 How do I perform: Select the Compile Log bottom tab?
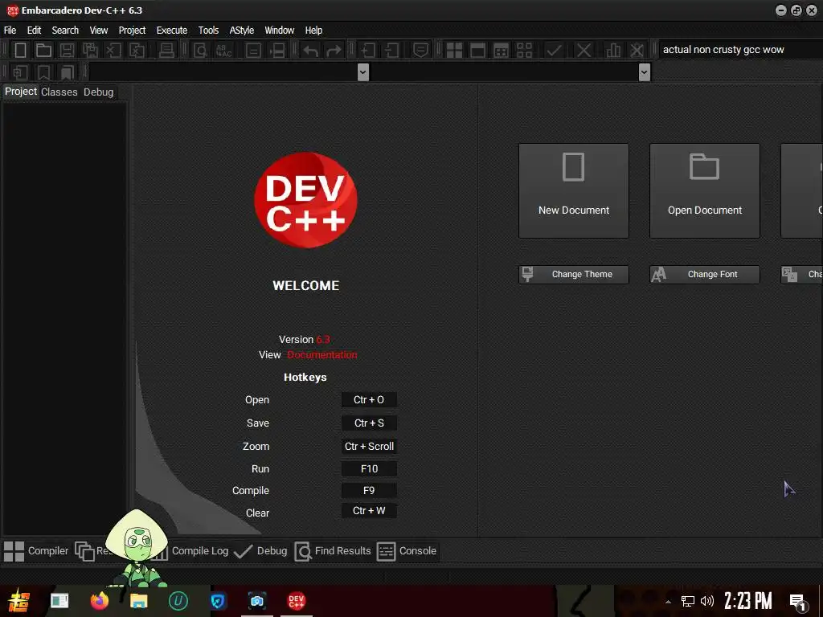(199, 551)
